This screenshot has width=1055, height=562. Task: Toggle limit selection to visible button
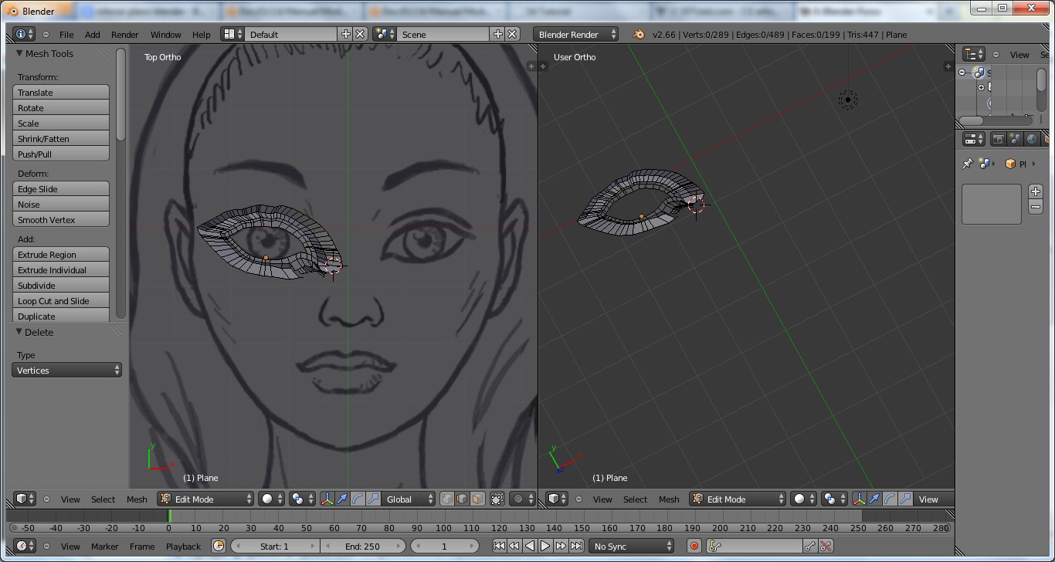[497, 499]
